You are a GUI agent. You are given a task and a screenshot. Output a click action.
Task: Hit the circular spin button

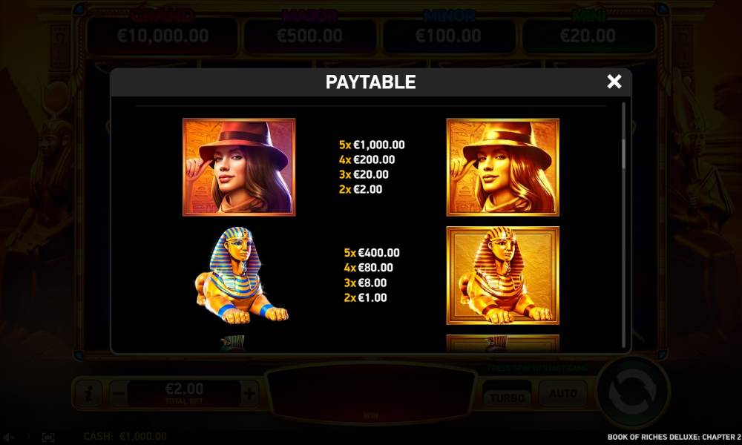pos(633,392)
